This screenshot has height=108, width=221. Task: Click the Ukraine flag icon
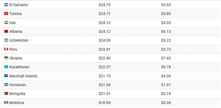pyautogui.click(x=6, y=58)
